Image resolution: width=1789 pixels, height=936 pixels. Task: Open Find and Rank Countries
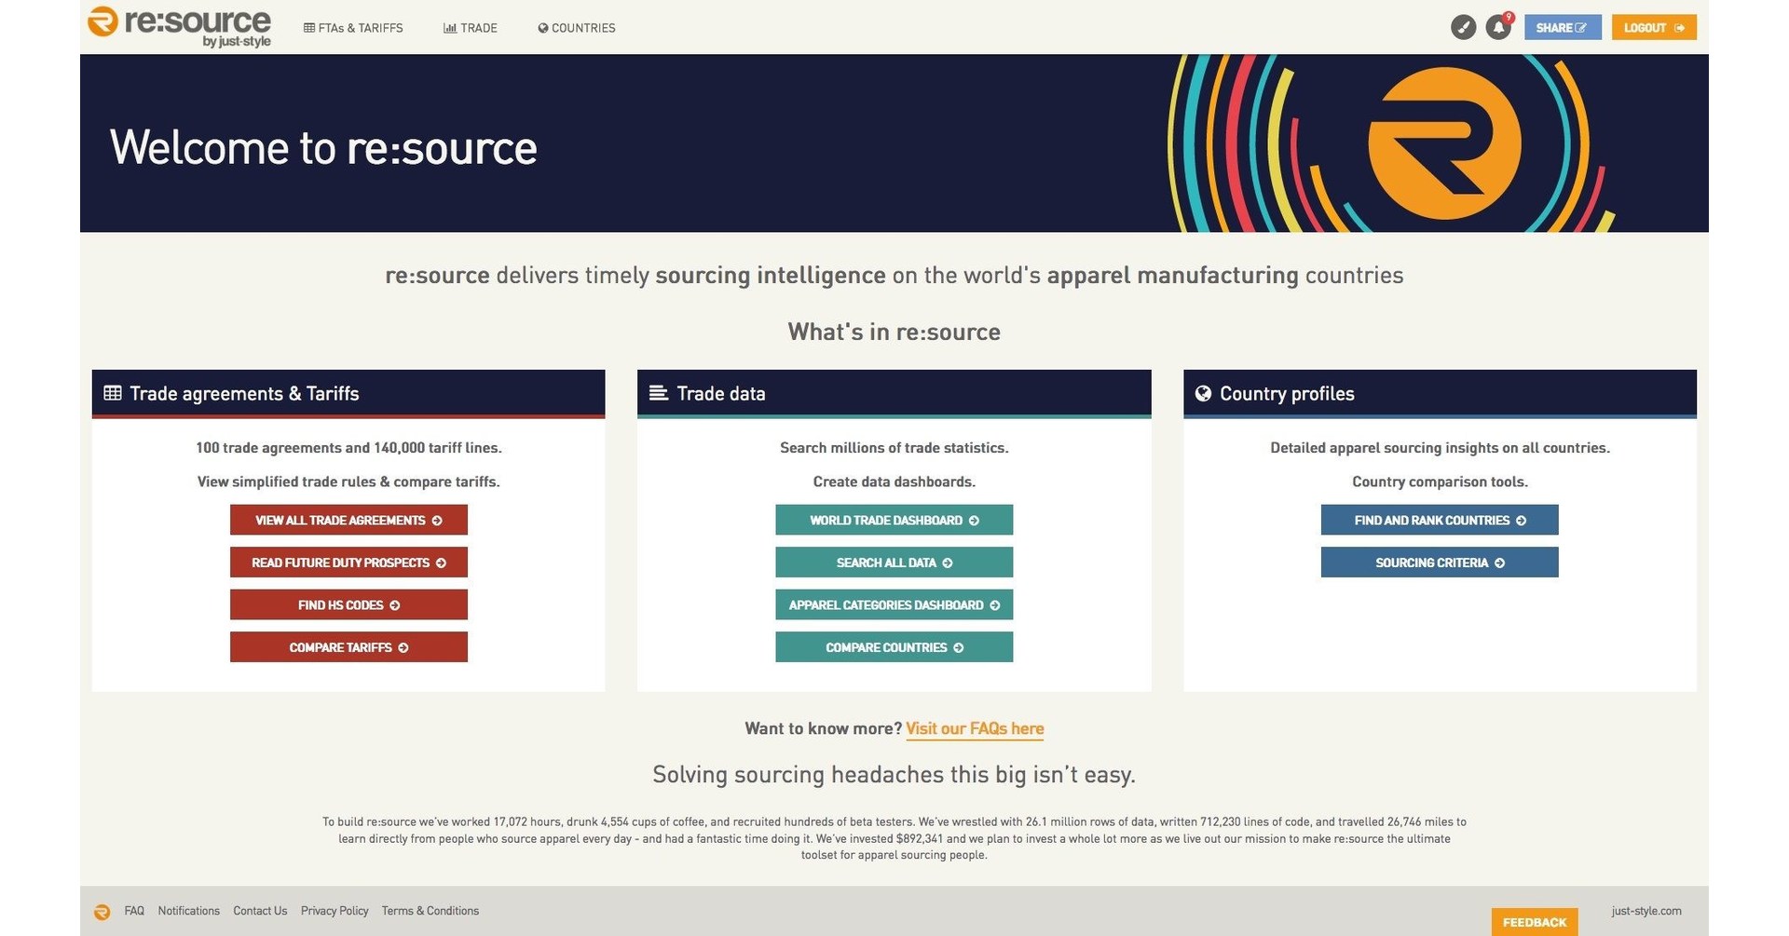tap(1438, 520)
